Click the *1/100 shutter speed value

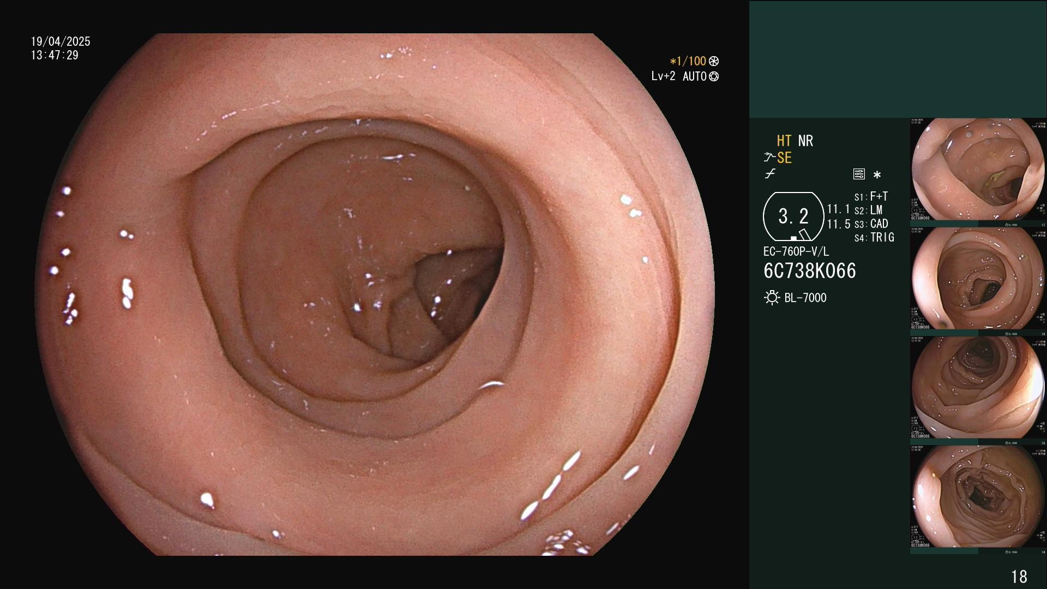pos(688,62)
